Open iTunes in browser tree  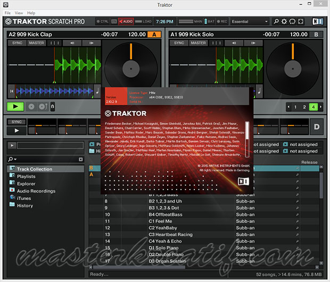click(24, 198)
